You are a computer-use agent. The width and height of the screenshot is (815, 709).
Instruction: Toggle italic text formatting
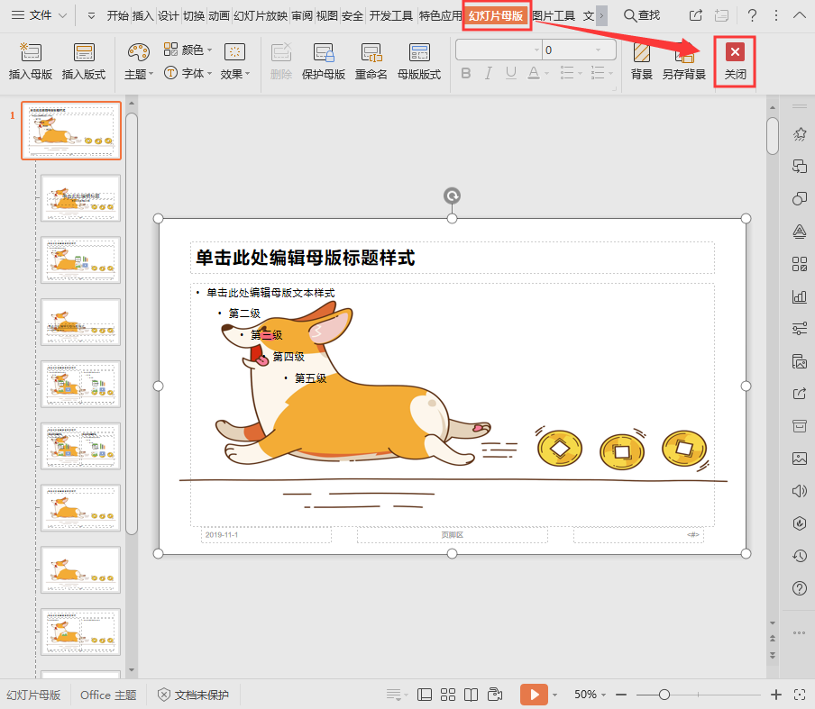pyautogui.click(x=489, y=73)
